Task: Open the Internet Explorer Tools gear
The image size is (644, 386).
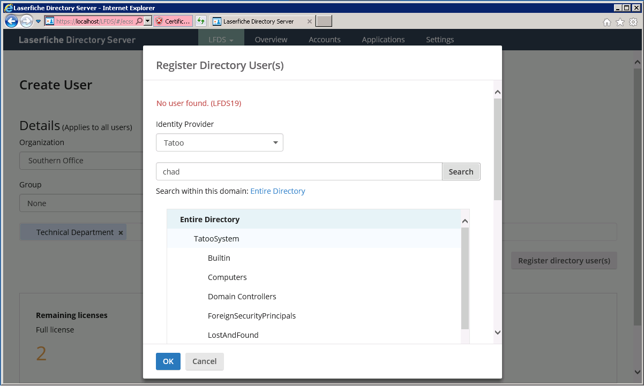Action: point(633,22)
